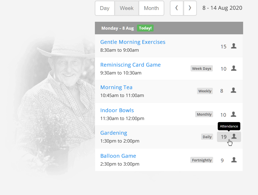
Task: Go to previous week with left chevron
Action: click(177, 8)
